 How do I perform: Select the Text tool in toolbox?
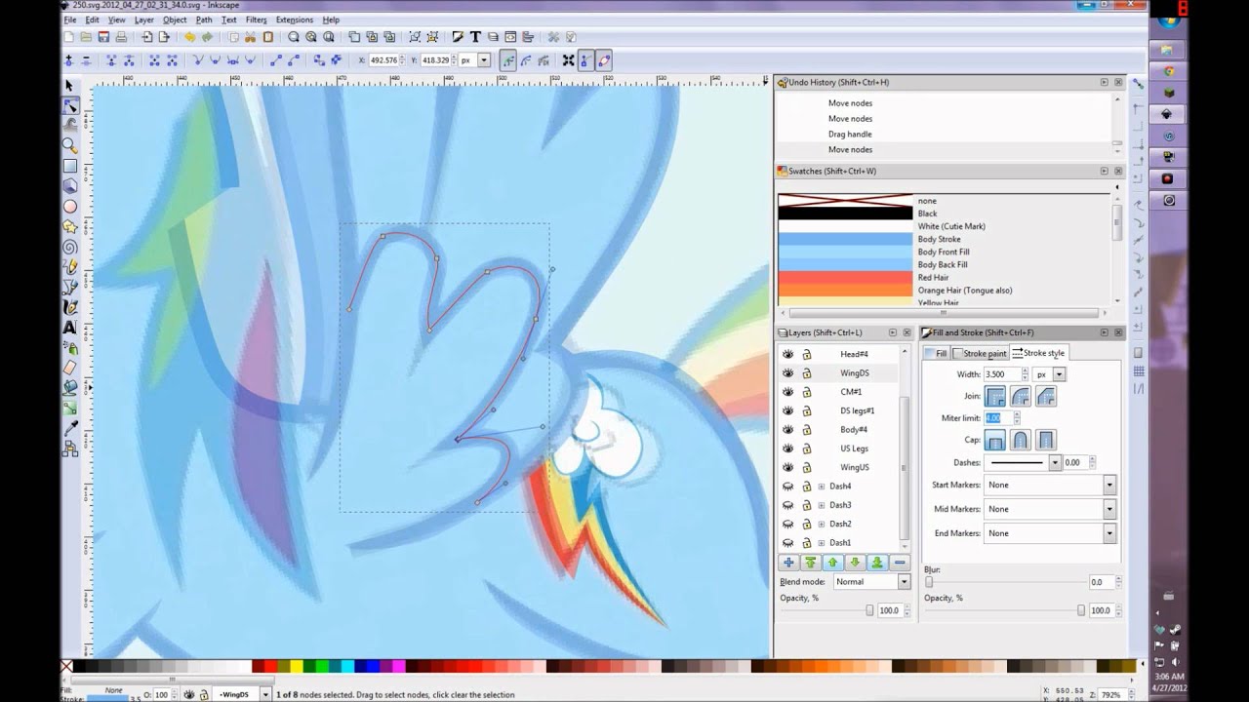click(x=70, y=328)
